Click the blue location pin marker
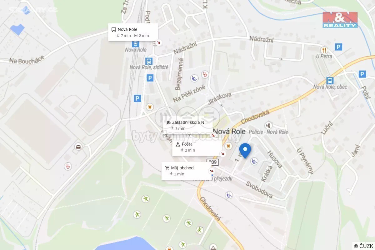Screen dimensions: 375x250 (245, 151)
